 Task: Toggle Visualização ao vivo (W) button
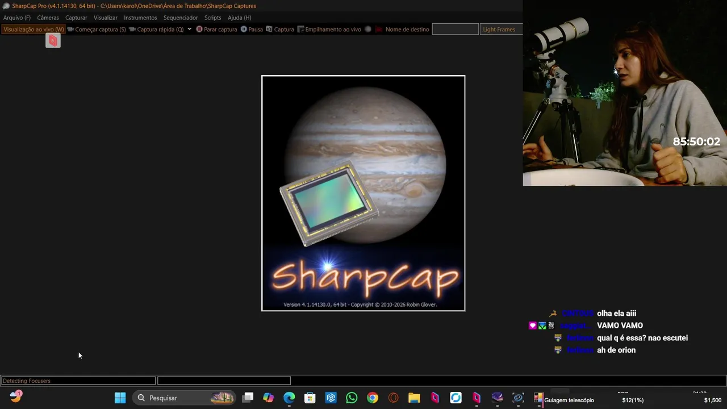[x=34, y=30]
